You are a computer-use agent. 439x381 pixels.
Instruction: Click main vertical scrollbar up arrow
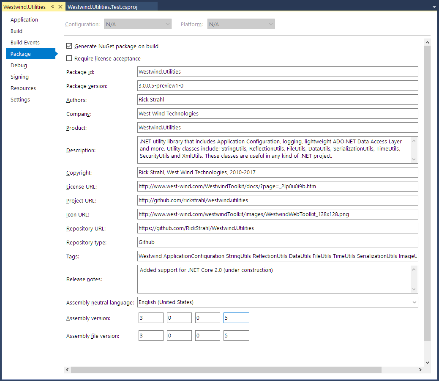pyautogui.click(x=427, y=42)
